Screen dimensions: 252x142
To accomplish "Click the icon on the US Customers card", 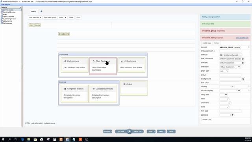I will click(x=122, y=61).
